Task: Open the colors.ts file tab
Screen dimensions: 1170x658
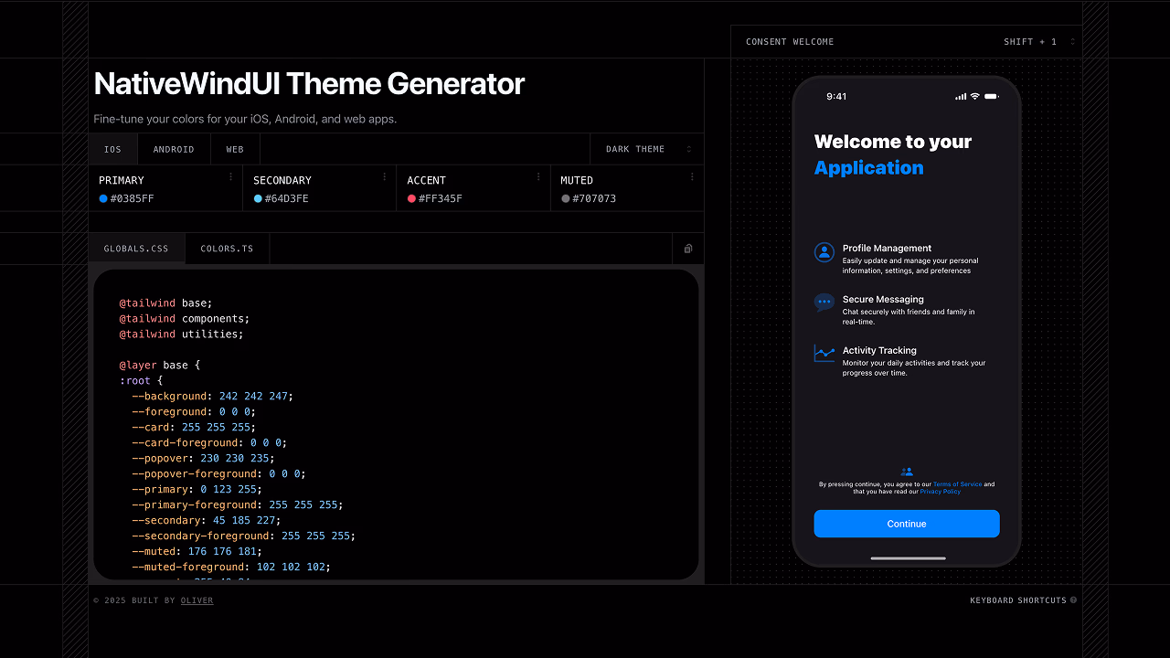Action: coord(227,249)
